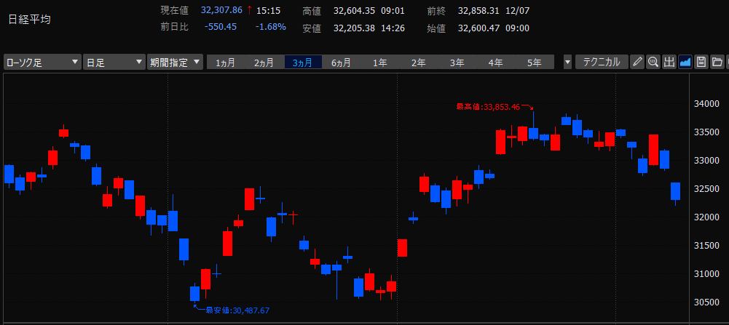This screenshot has height=325, width=729.
Task: Expand the arrow dropdown beside テクニカル
Action: (567, 62)
